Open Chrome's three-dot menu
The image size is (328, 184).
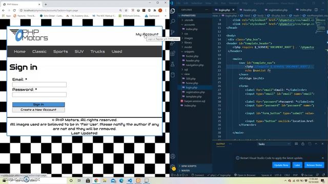pos(166,10)
